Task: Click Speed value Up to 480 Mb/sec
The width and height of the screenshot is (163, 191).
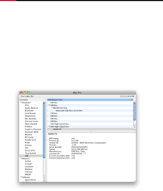Action: point(79,149)
